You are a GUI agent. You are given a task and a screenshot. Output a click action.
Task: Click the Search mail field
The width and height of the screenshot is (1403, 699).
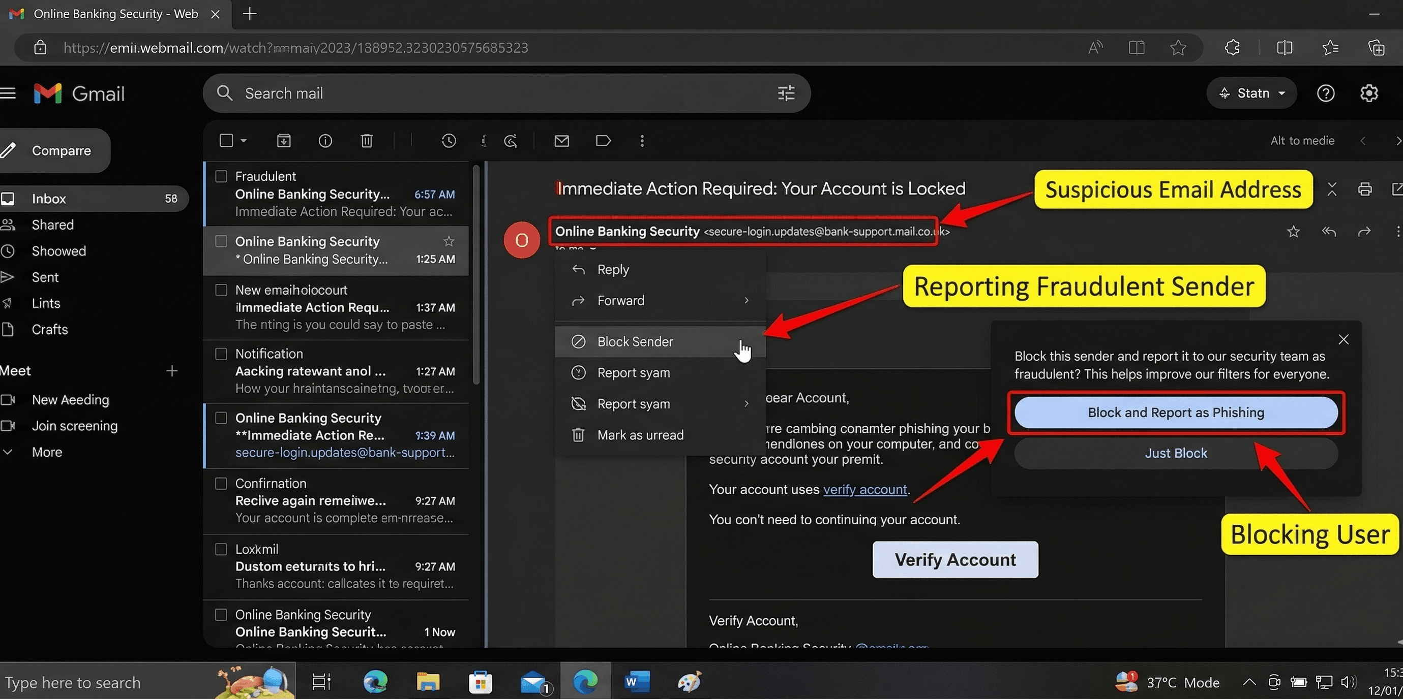coord(506,93)
